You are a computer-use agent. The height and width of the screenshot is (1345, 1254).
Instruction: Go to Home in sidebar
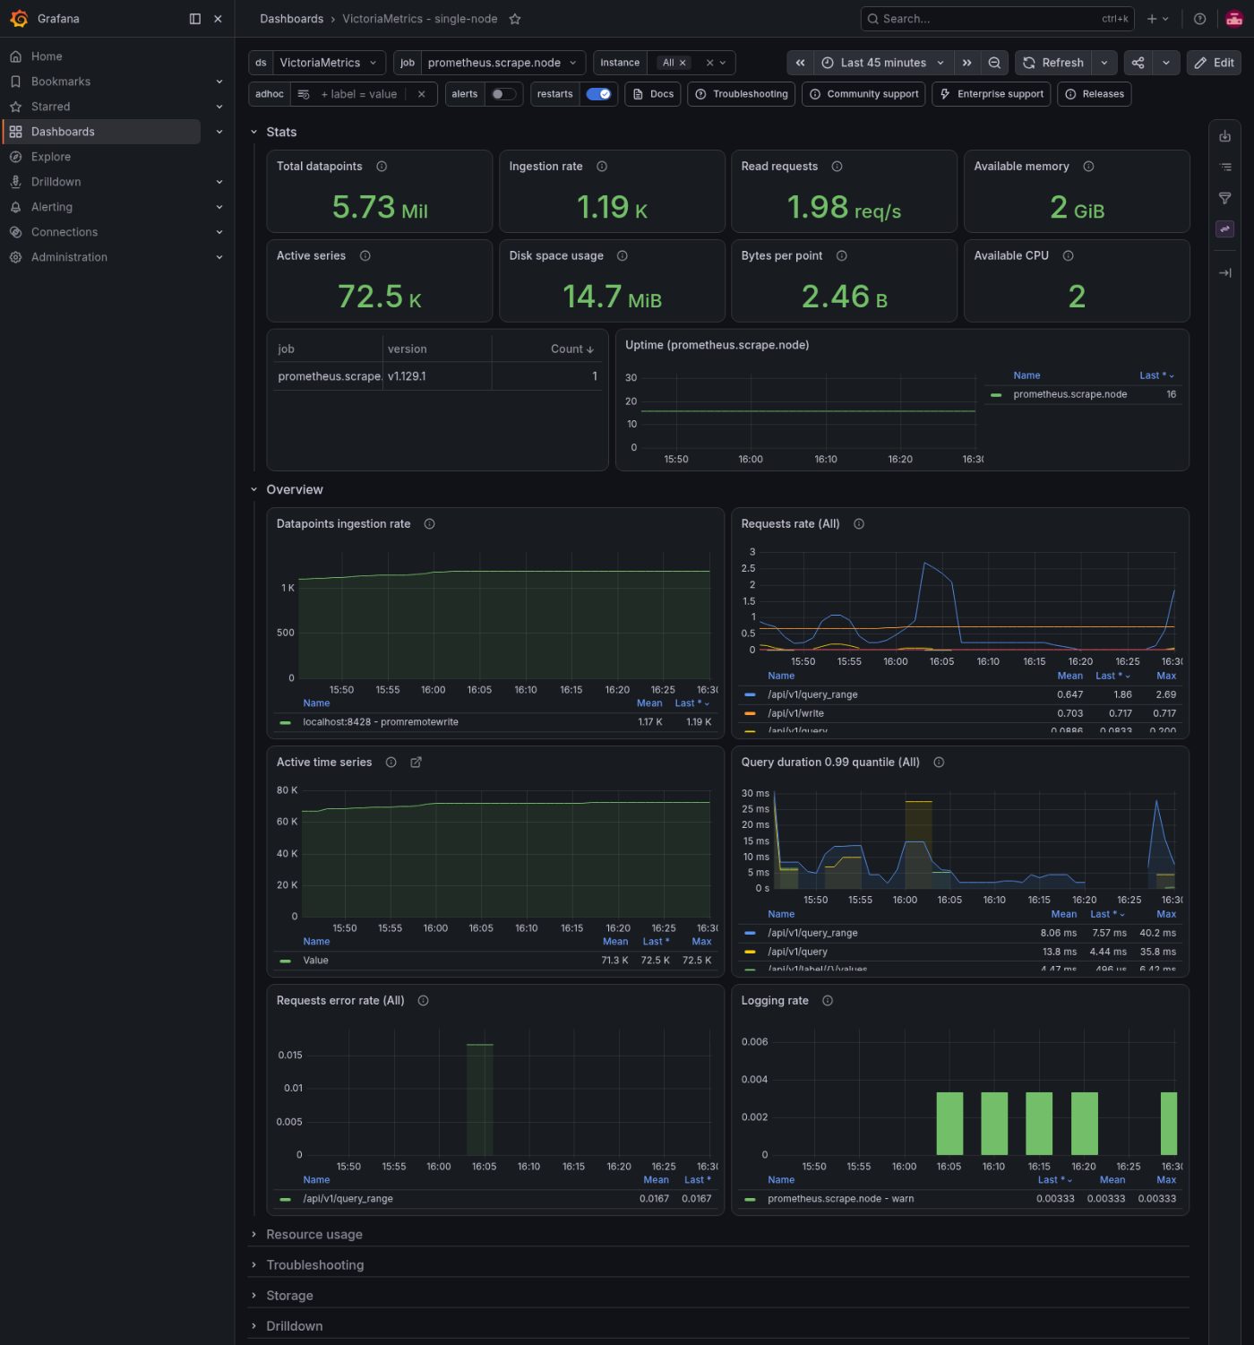pos(47,56)
